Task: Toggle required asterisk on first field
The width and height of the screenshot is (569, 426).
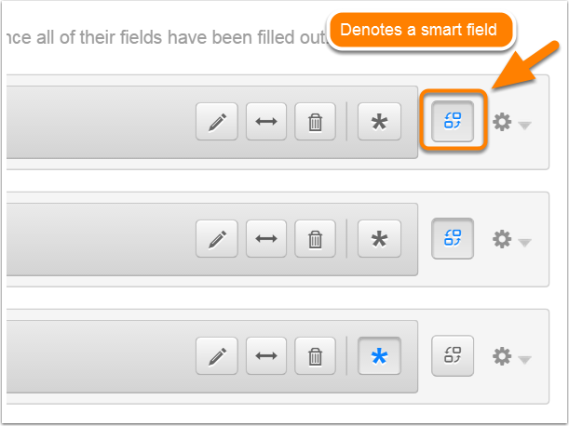Action: pyautogui.click(x=379, y=122)
